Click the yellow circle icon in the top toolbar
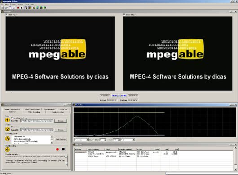This screenshot has width=238, height=175. click(x=34, y=8)
